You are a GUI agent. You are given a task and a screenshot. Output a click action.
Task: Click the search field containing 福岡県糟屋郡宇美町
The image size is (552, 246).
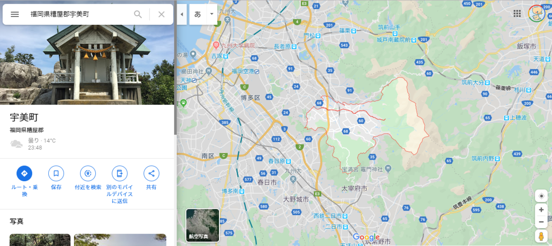78,14
